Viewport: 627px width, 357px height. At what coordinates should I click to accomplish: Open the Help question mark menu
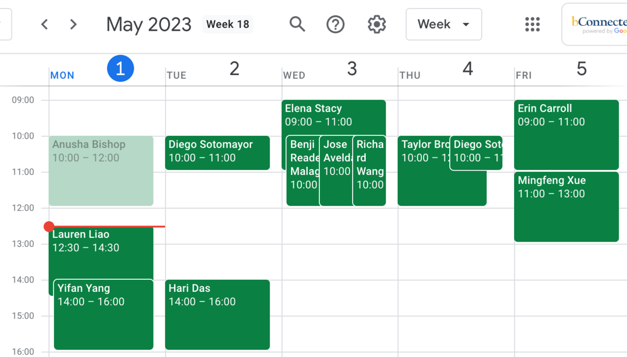pyautogui.click(x=335, y=24)
